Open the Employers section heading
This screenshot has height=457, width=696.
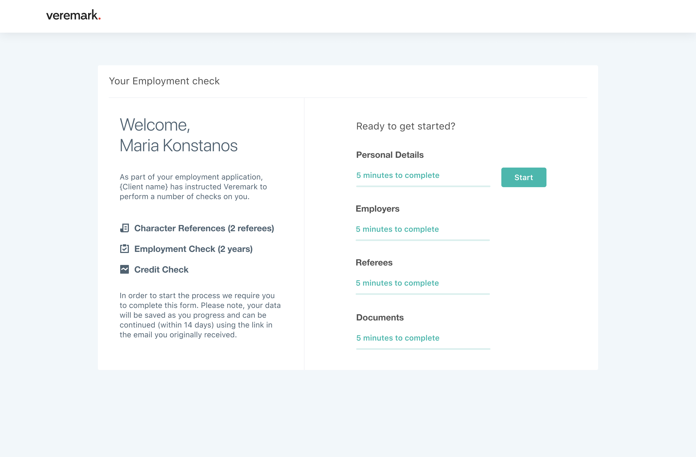pyautogui.click(x=377, y=209)
